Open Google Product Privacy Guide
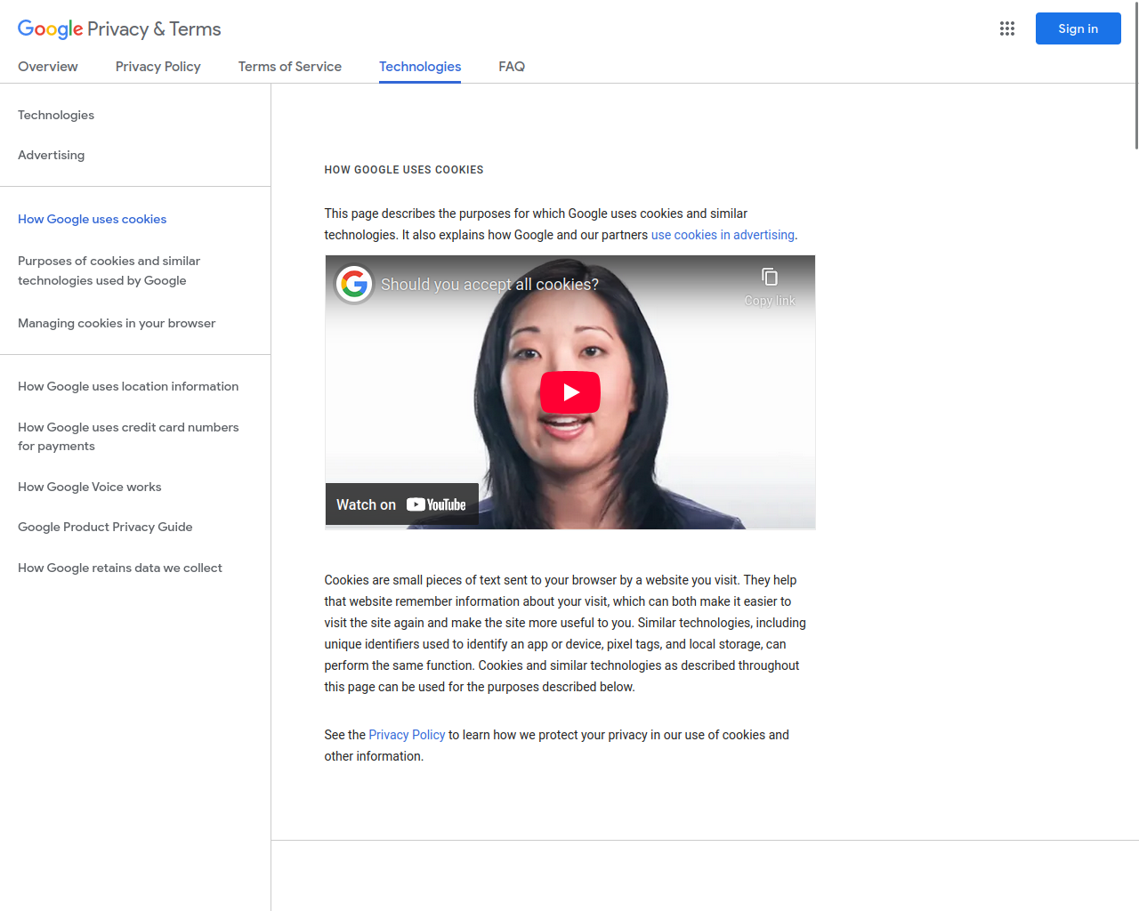This screenshot has height=911, width=1139. 105,527
